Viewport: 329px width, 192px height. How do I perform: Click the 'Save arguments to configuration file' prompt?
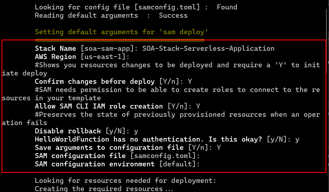(x=109, y=147)
